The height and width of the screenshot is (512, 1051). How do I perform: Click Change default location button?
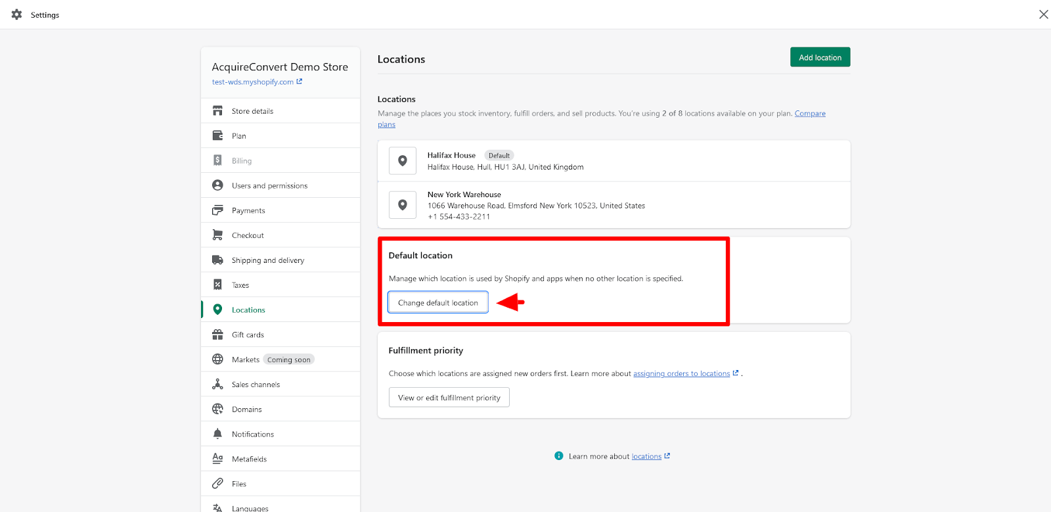pos(437,303)
